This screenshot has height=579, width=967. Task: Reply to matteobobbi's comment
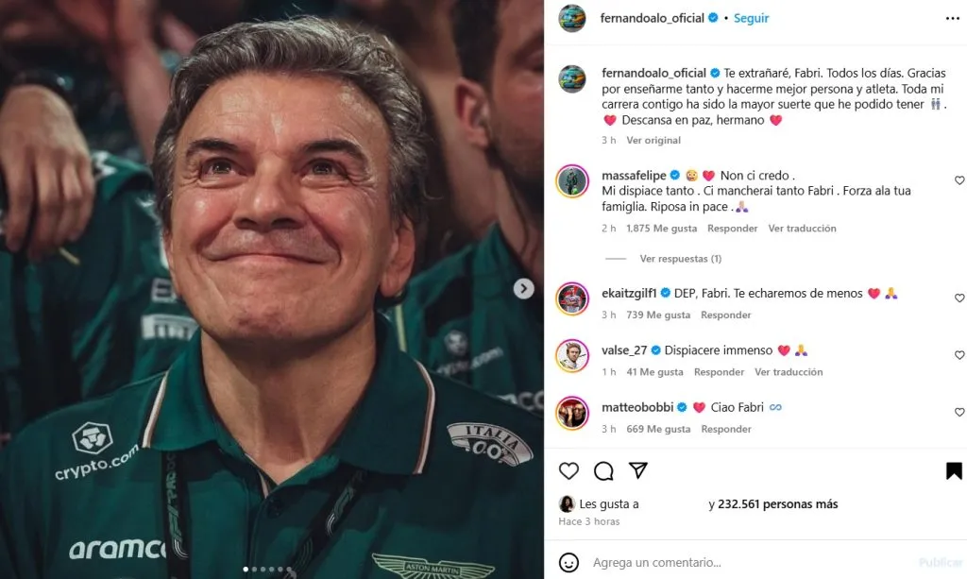point(726,429)
